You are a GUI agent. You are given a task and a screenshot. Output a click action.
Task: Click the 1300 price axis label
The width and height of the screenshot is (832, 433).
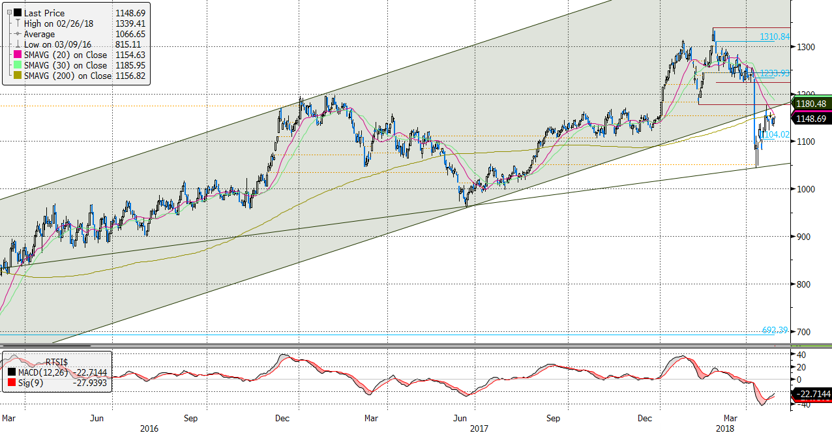click(807, 47)
